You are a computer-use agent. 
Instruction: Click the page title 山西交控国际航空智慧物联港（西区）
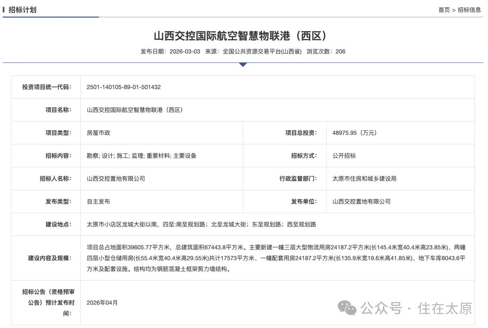240,36
